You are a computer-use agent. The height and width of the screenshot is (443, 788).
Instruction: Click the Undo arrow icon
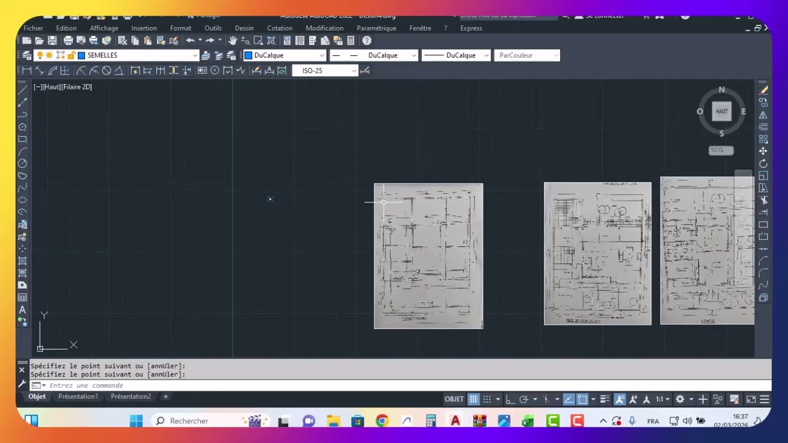[190, 41]
